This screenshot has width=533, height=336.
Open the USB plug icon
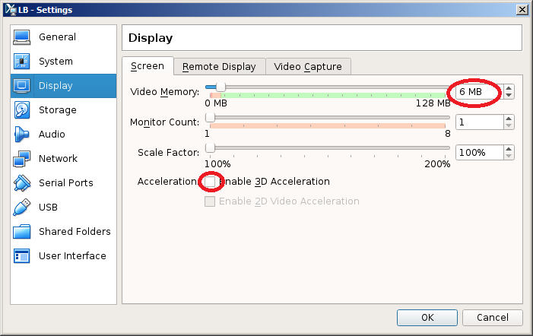tap(22, 208)
